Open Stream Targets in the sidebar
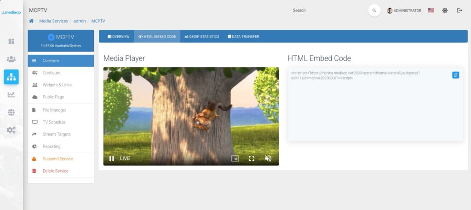 coord(61,134)
